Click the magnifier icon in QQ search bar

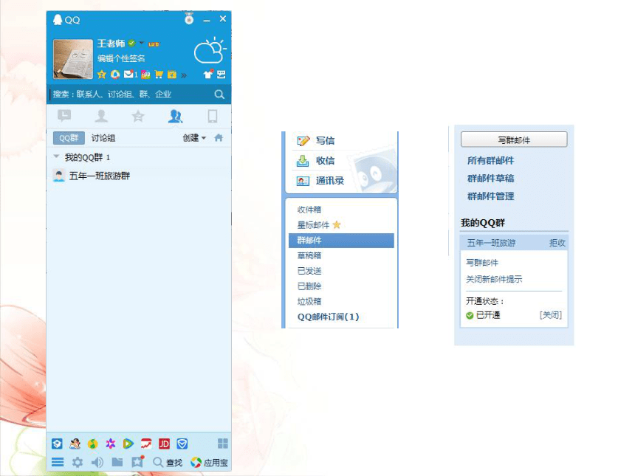coord(219,94)
